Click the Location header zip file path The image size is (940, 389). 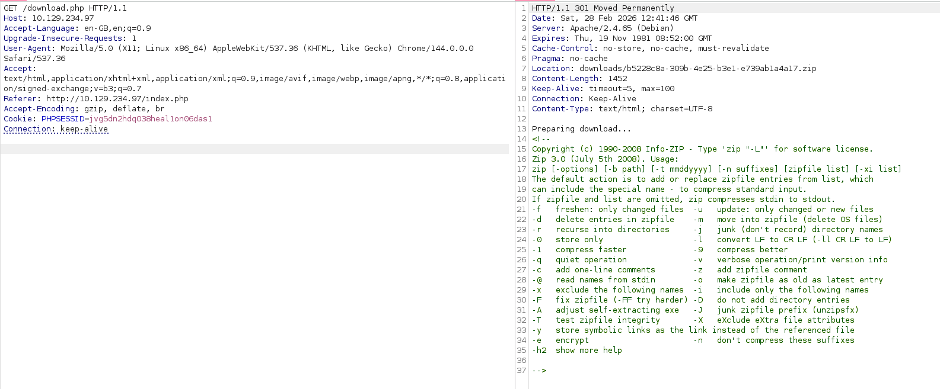(697, 69)
